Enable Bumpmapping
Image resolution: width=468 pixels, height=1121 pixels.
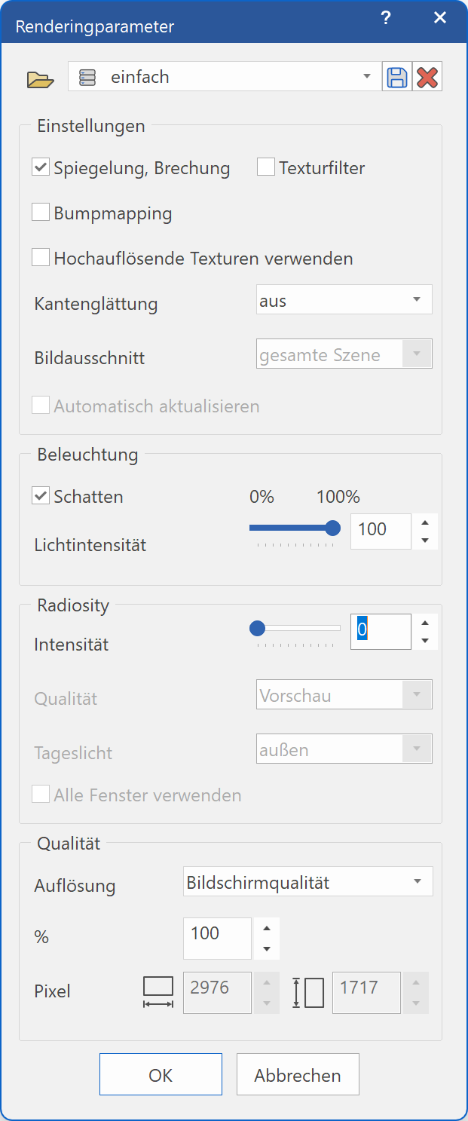[40, 212]
